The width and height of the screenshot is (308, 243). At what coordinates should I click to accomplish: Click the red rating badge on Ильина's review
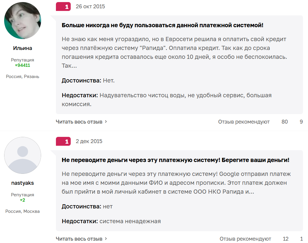tap(63, 6)
